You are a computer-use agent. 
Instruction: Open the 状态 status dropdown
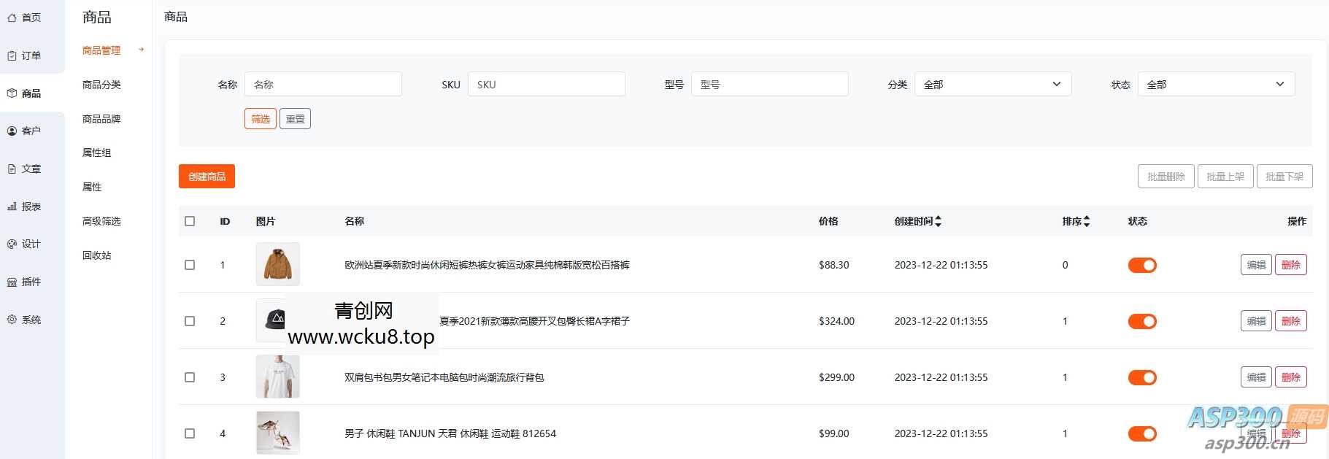1216,84
